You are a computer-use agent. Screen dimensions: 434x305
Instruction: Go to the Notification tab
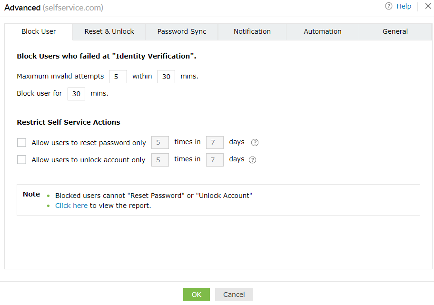pyautogui.click(x=252, y=31)
